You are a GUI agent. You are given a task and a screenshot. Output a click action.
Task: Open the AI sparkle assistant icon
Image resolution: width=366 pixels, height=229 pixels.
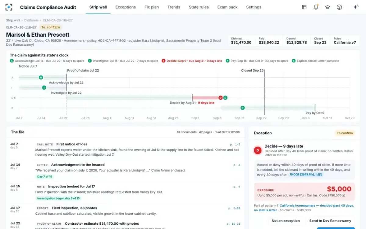pos(355,7)
